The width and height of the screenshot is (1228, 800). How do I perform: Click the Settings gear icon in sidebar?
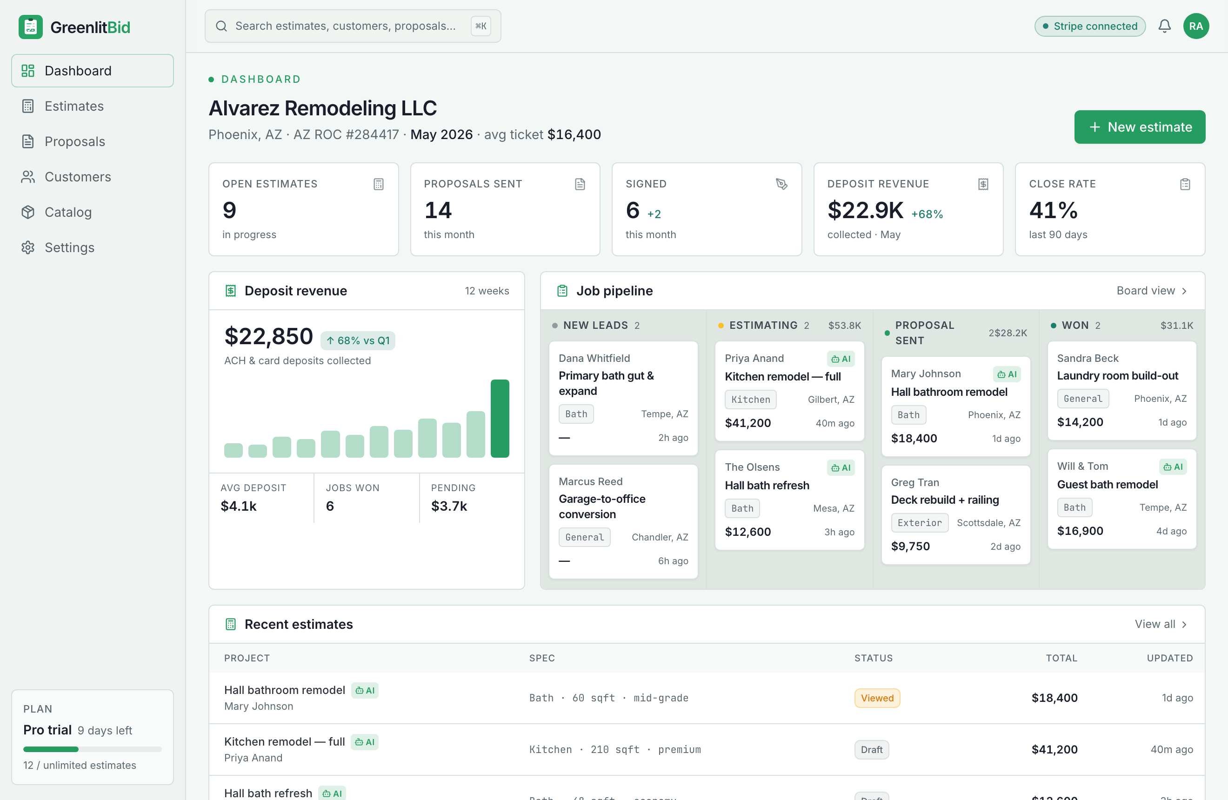coord(28,247)
